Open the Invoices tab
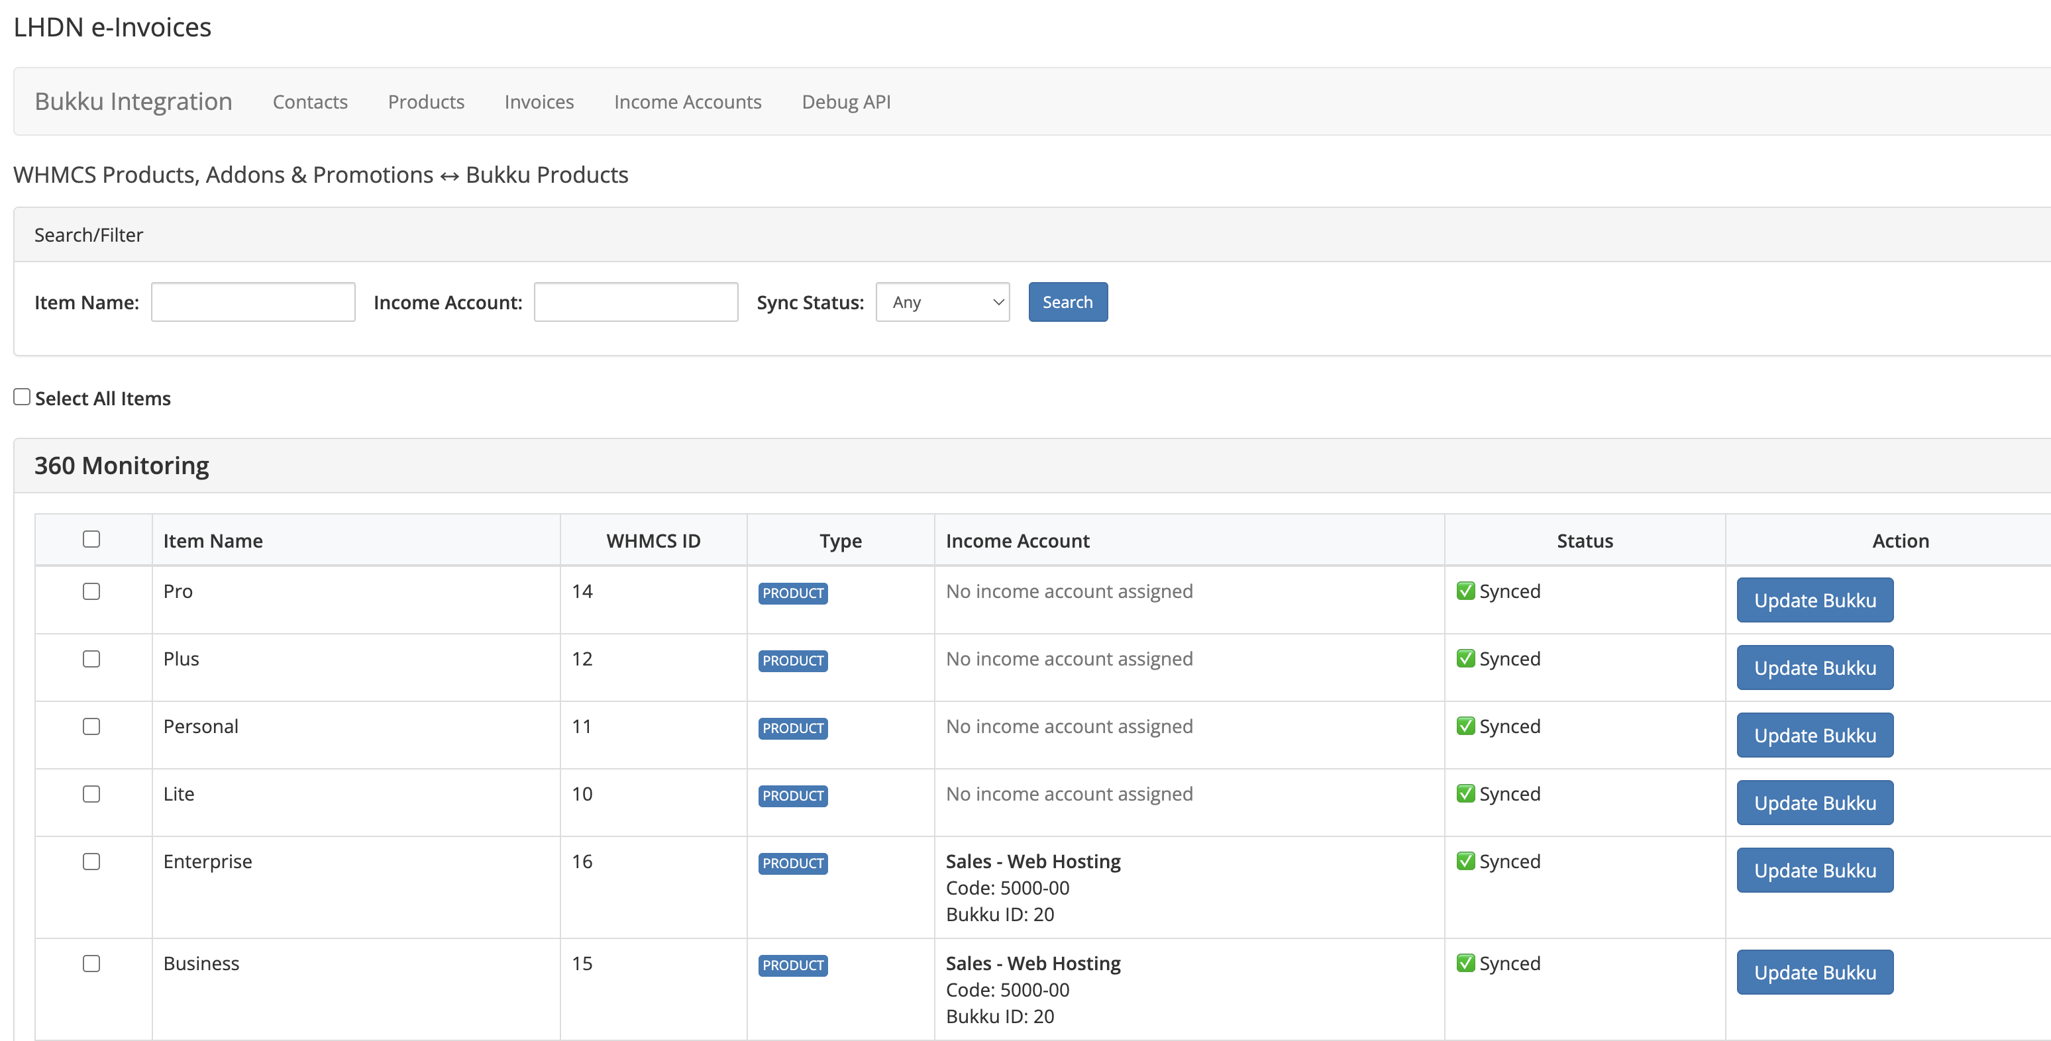The height and width of the screenshot is (1041, 2051). (538, 102)
